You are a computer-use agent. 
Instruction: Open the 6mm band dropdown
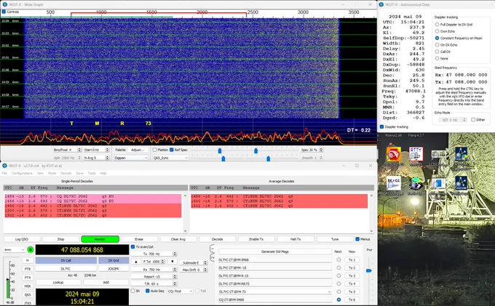point(15,249)
